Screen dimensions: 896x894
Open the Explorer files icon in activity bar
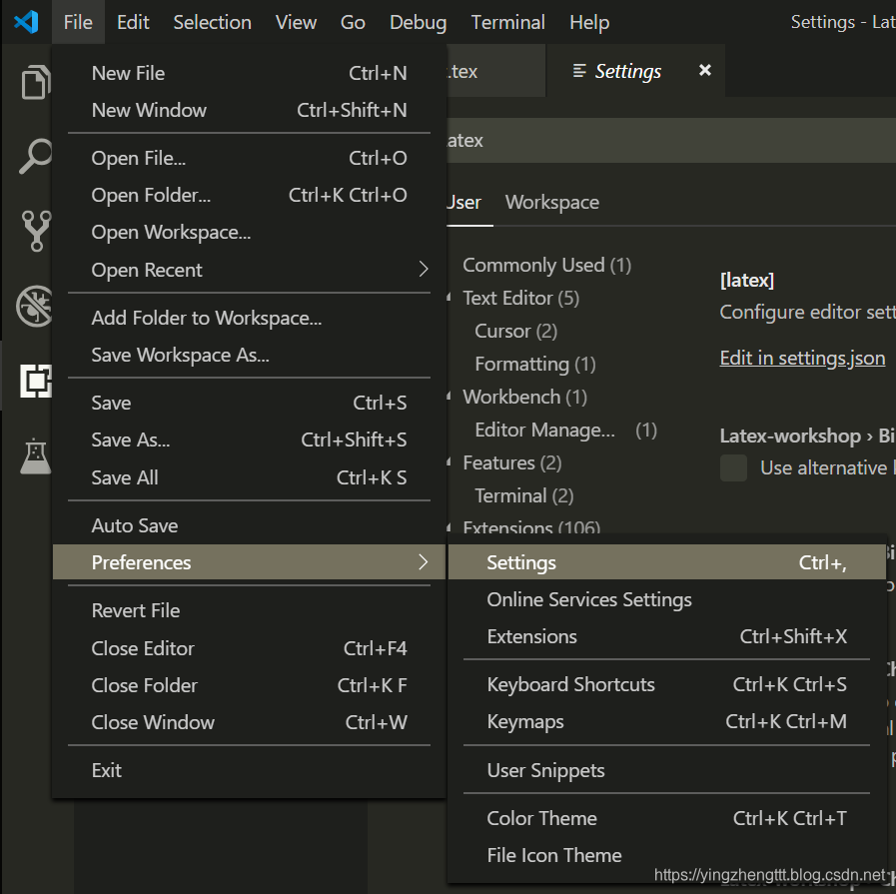pyautogui.click(x=35, y=82)
